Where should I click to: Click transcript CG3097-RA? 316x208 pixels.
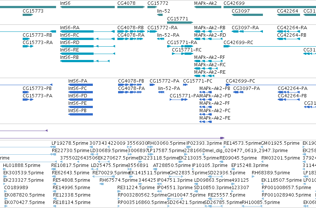[247, 31]
